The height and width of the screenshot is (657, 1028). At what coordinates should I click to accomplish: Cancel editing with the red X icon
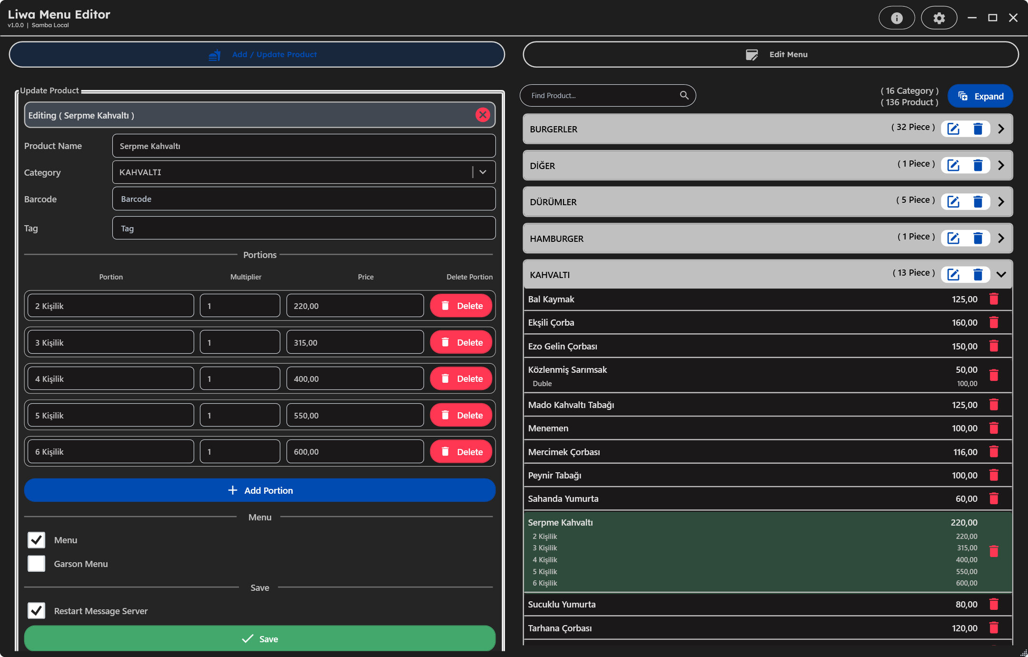483,115
